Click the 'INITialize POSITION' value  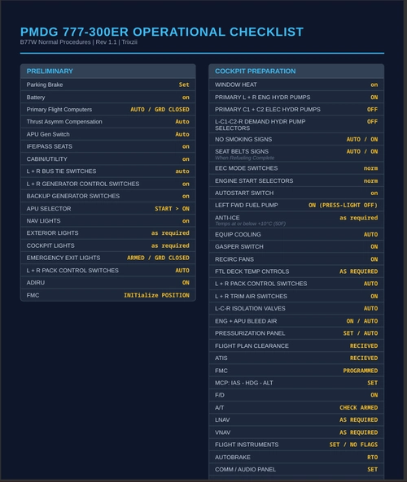tap(157, 295)
